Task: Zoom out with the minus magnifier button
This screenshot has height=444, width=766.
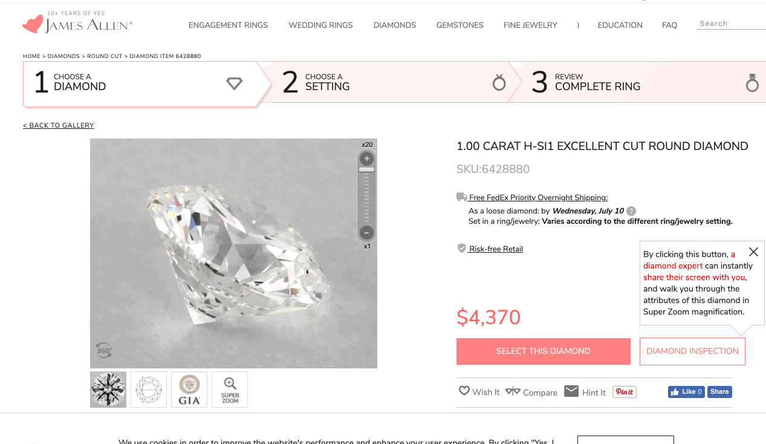Action: coord(366,232)
